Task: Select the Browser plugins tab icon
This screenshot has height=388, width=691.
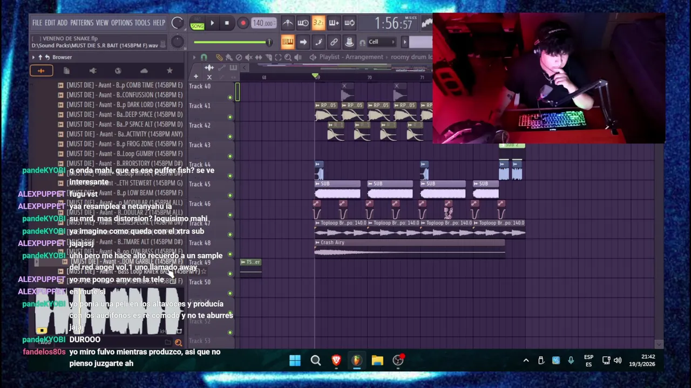Action: (x=92, y=71)
